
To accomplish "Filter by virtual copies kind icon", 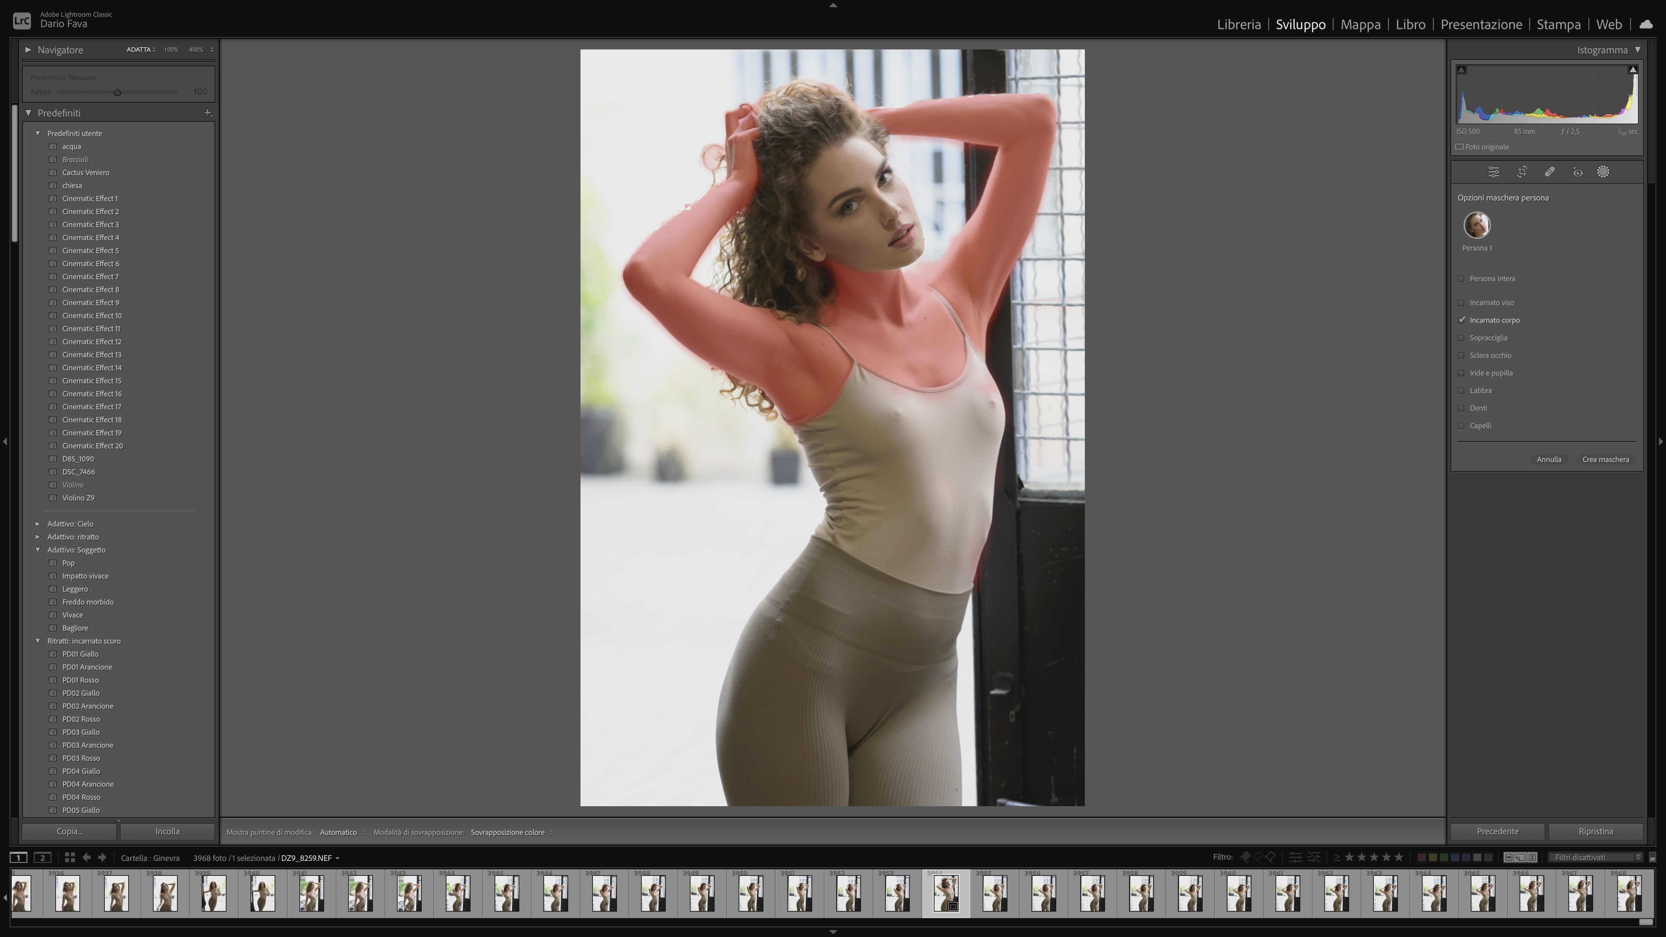I will (1521, 858).
